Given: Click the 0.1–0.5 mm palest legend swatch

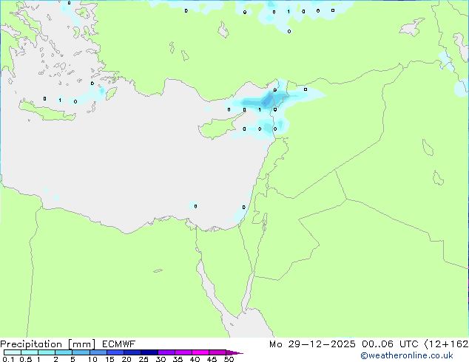Looking at the screenshot, I should (13, 352).
